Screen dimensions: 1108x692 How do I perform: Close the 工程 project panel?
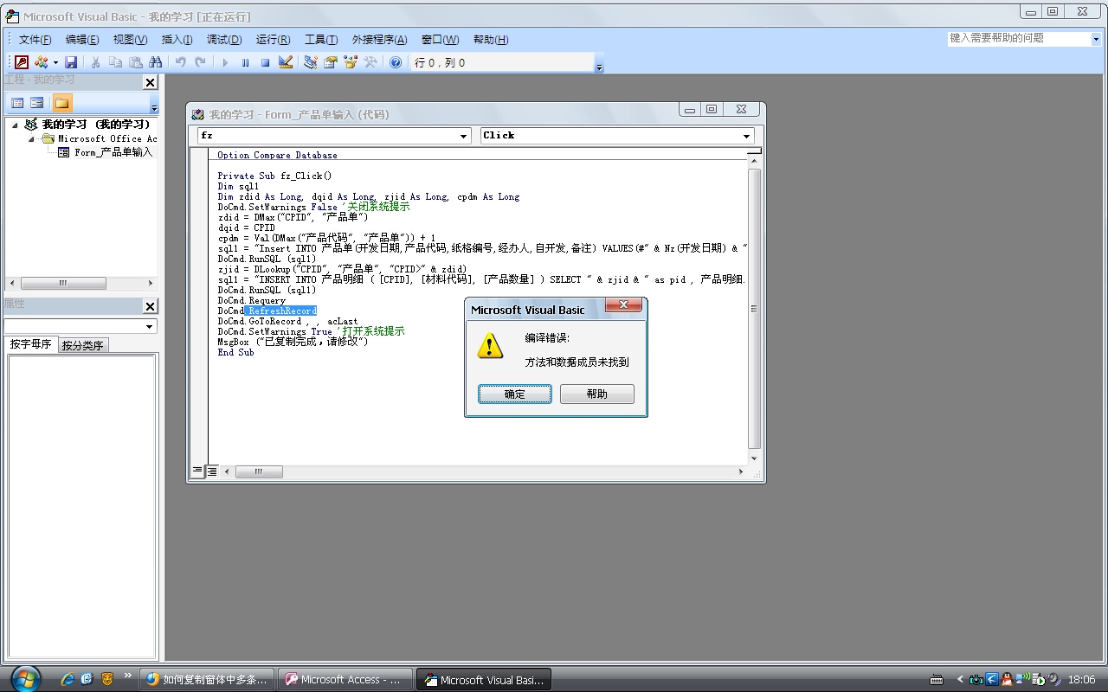pos(150,82)
